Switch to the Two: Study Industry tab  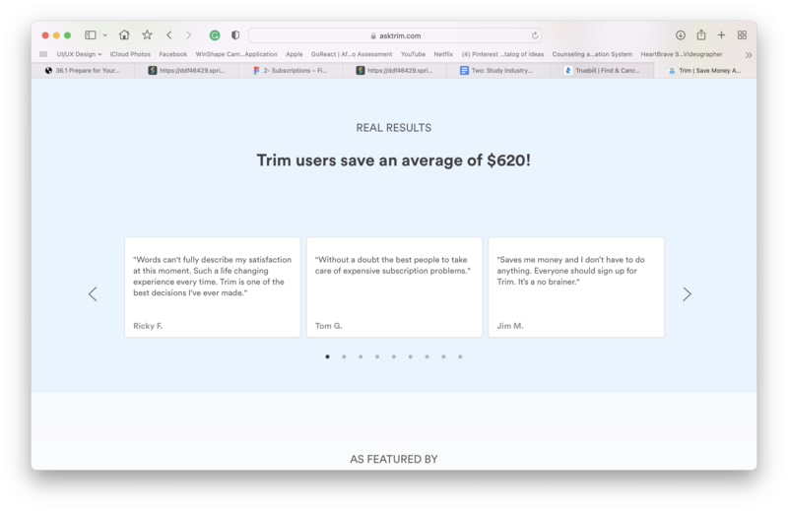[x=498, y=70]
